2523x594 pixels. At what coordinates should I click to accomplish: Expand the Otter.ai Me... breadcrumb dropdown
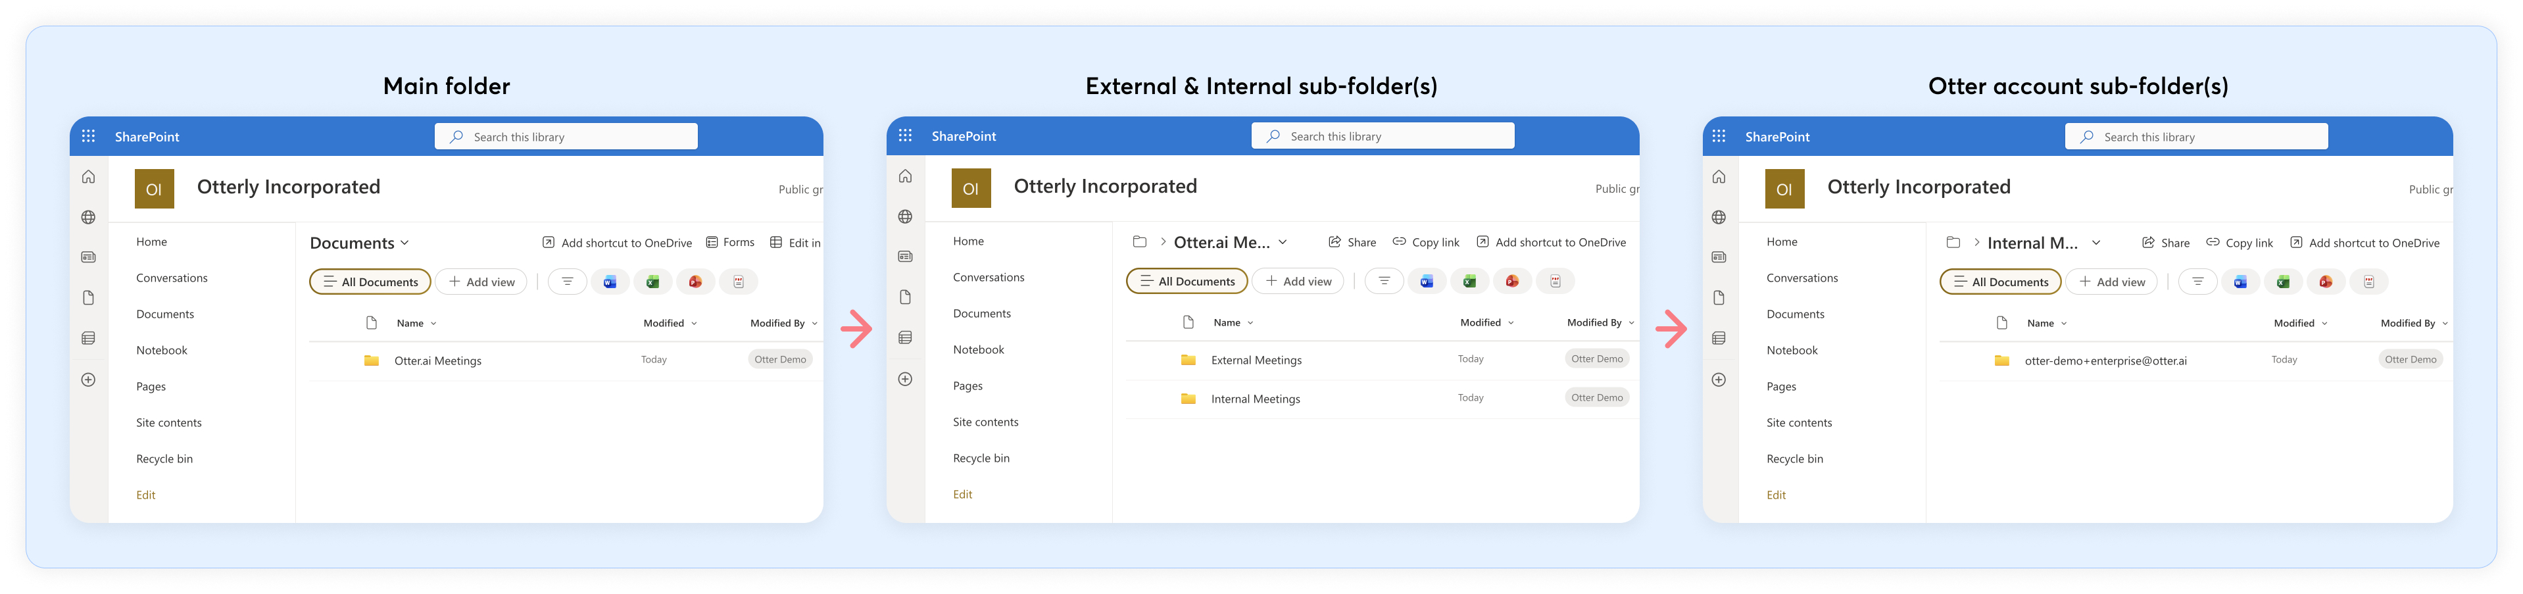click(x=1282, y=242)
